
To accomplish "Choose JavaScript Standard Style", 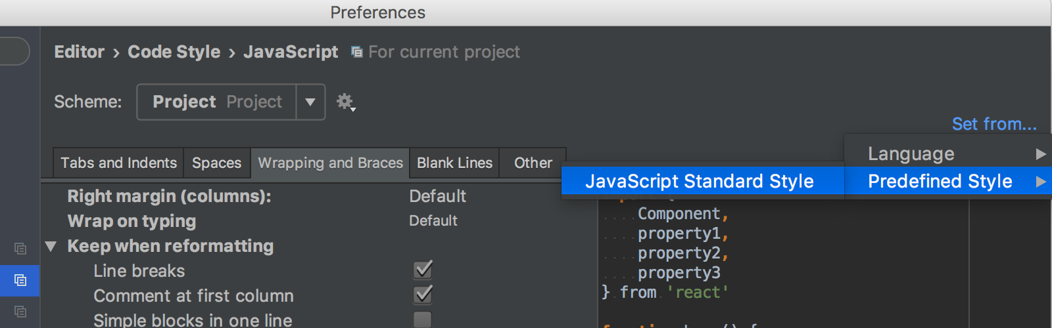I will click(703, 181).
